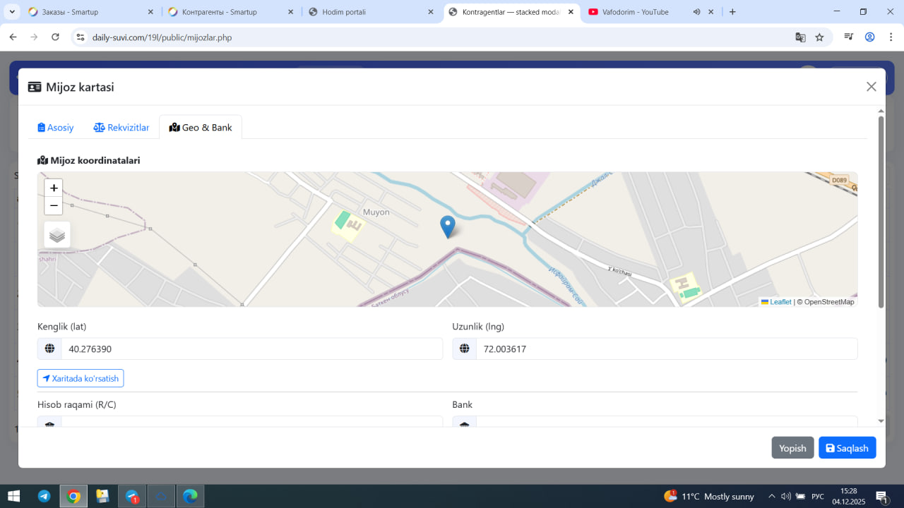Expand hidden system tray icons

[x=771, y=496]
